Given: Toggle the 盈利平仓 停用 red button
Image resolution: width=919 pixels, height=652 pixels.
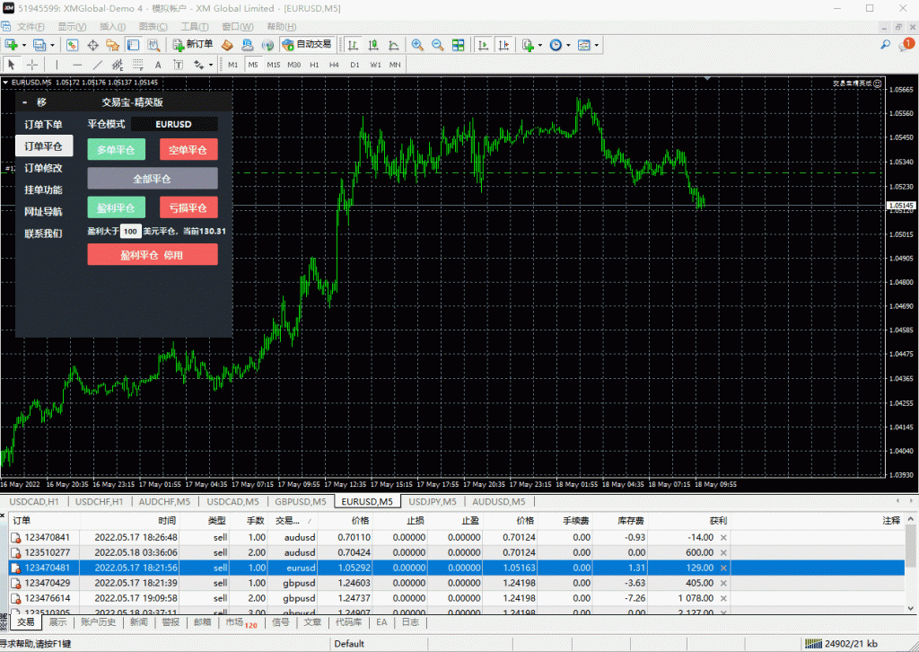Looking at the screenshot, I should coord(153,255).
